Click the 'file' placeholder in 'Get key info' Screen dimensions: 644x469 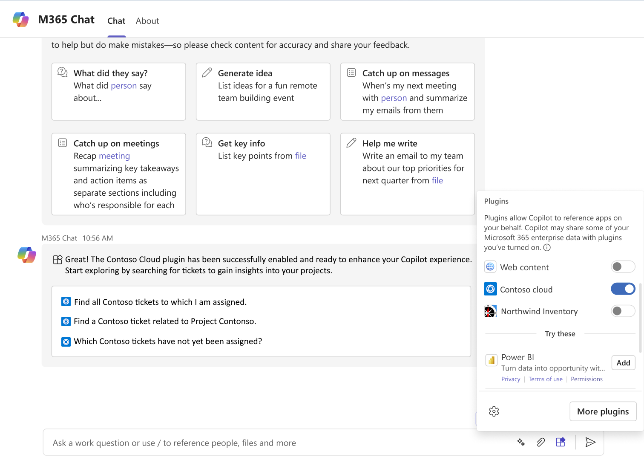(x=300, y=156)
